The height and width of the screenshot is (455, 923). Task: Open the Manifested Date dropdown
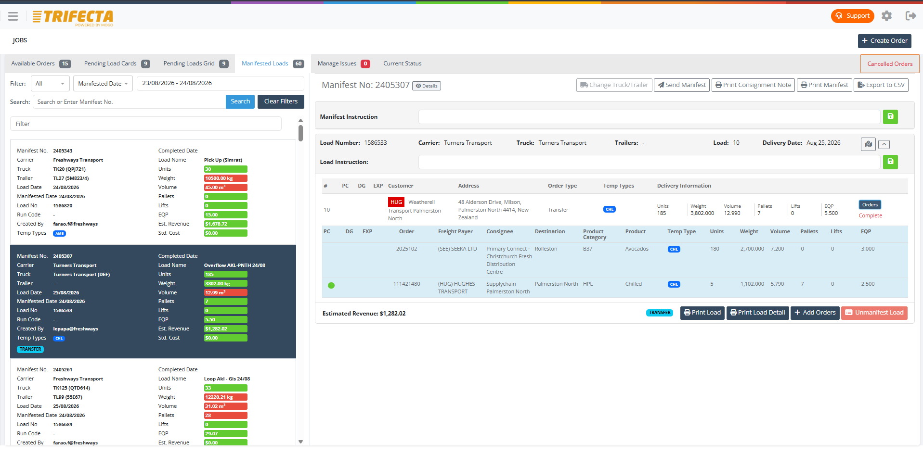(x=103, y=84)
